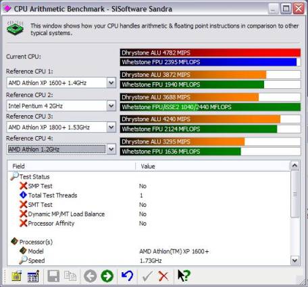Refresh the benchmark with blue undo arrow
Screen dimensions: 308x287
coord(127,276)
